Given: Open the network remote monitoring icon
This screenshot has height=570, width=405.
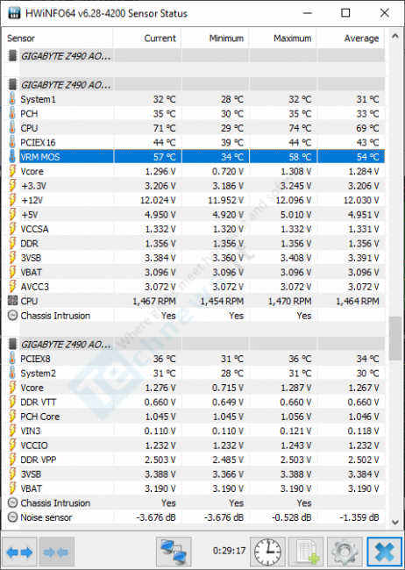Looking at the screenshot, I should point(174,552).
